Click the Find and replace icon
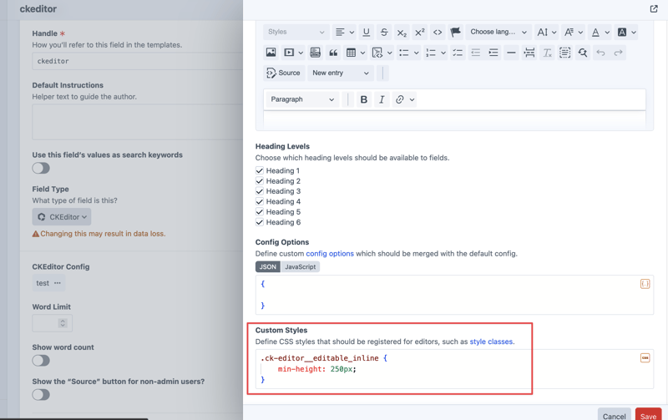This screenshot has width=668, height=420. pyautogui.click(x=583, y=53)
